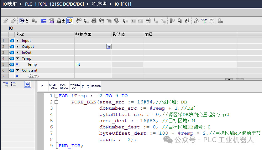
Task: Click the absolute/symbolic operands tag icon
Action: [x=51, y=21]
